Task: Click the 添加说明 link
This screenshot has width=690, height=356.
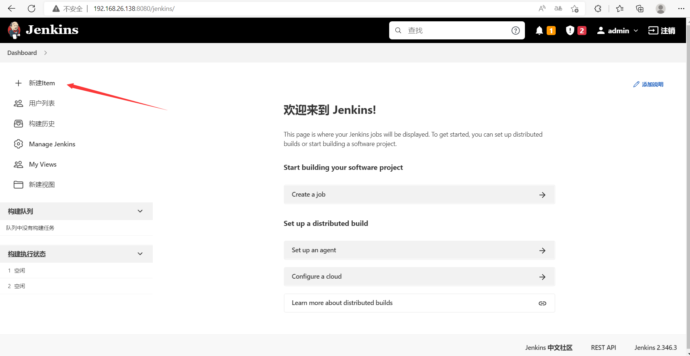Action: [x=652, y=84]
